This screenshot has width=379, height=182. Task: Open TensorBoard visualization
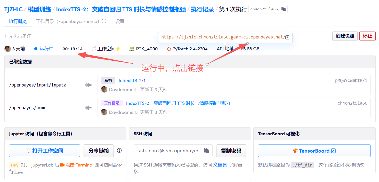pyautogui.click(x=314, y=151)
